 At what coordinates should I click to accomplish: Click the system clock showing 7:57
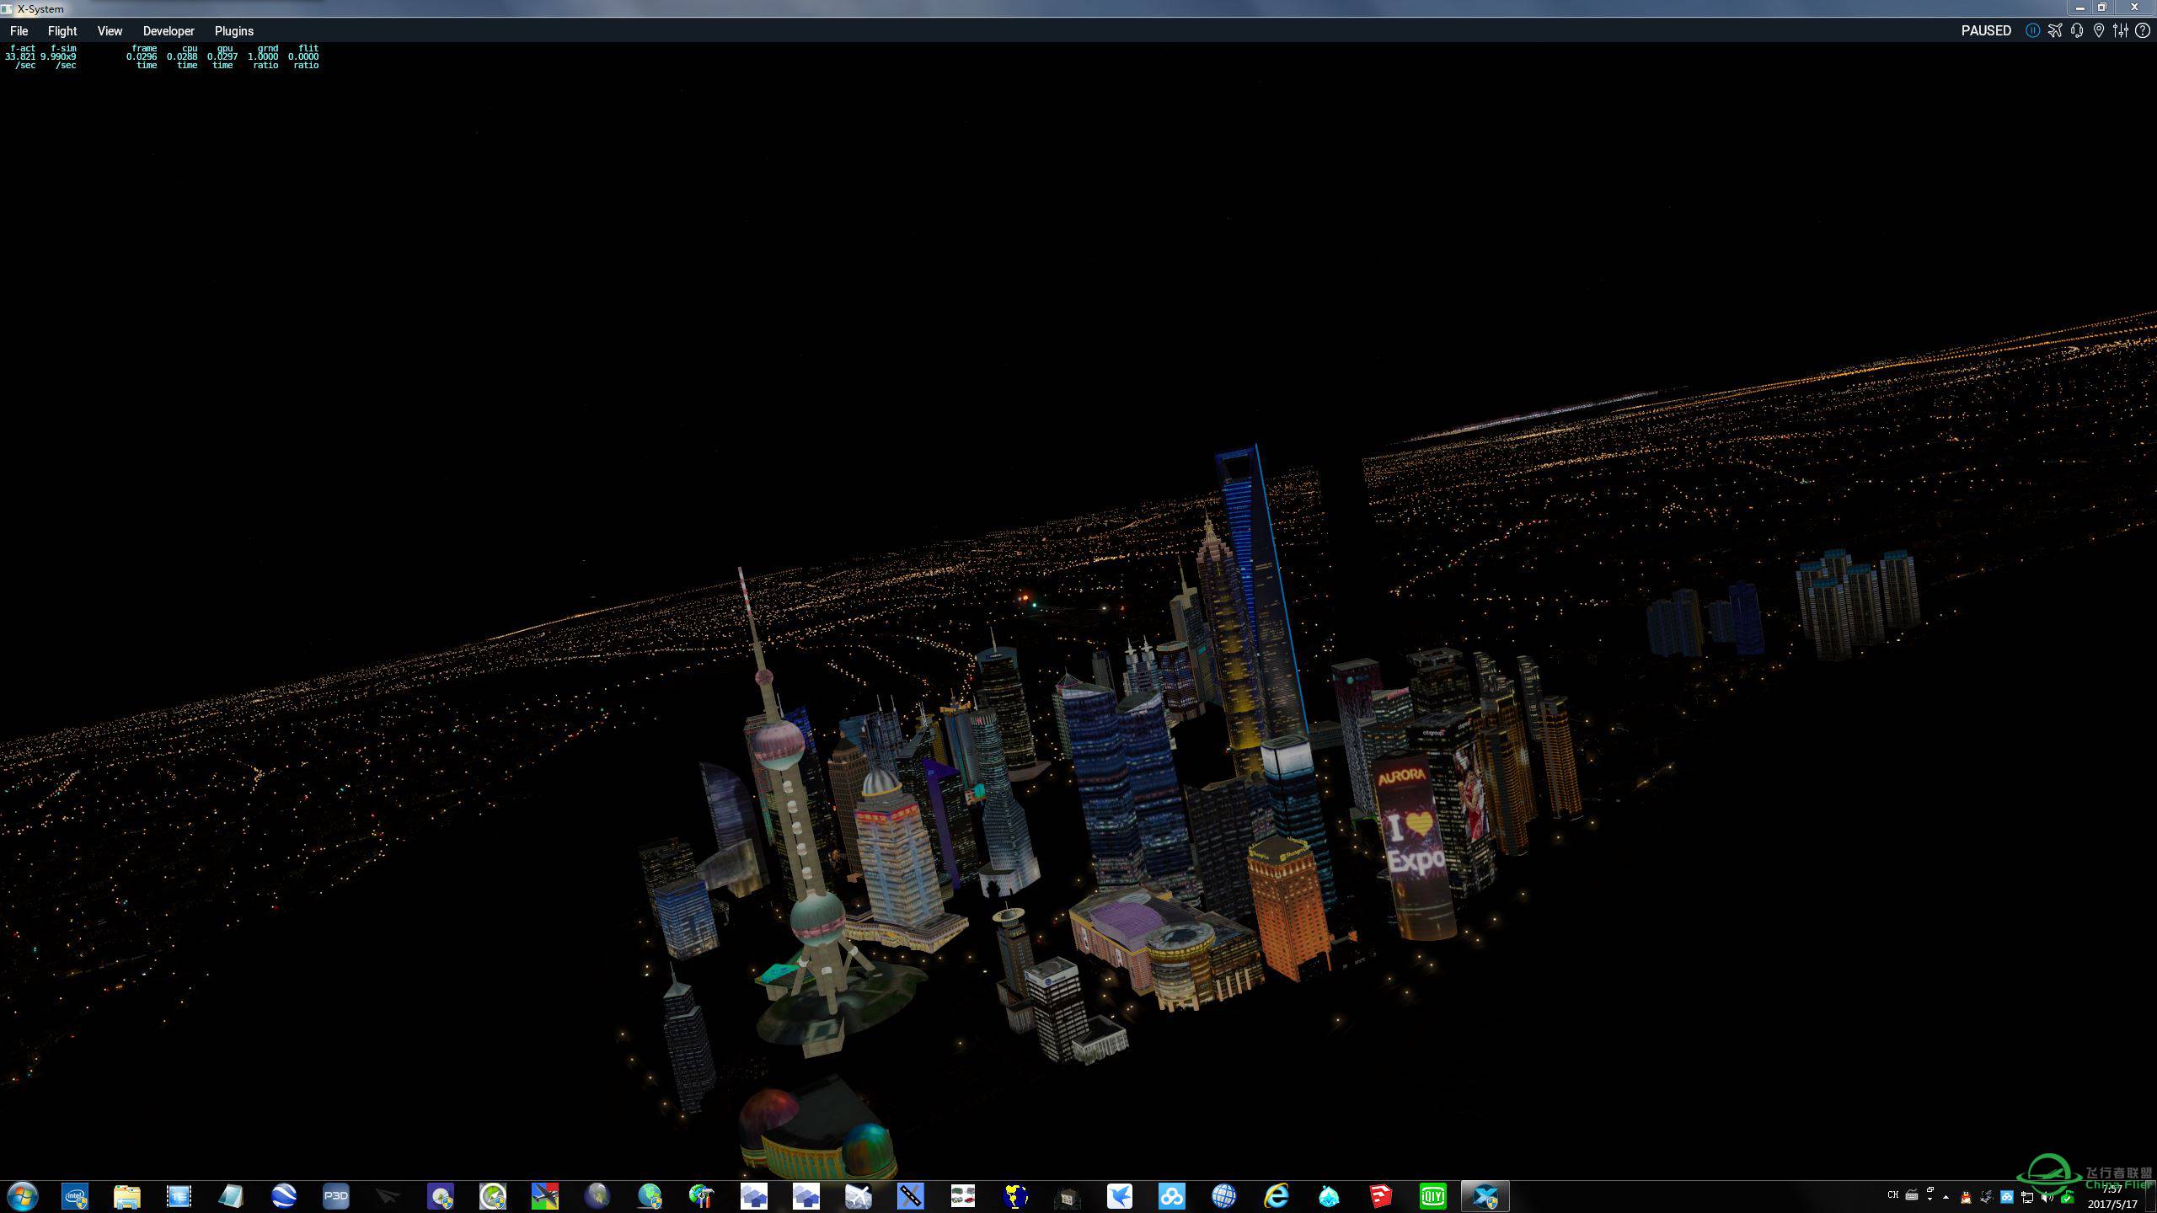point(2112,1196)
